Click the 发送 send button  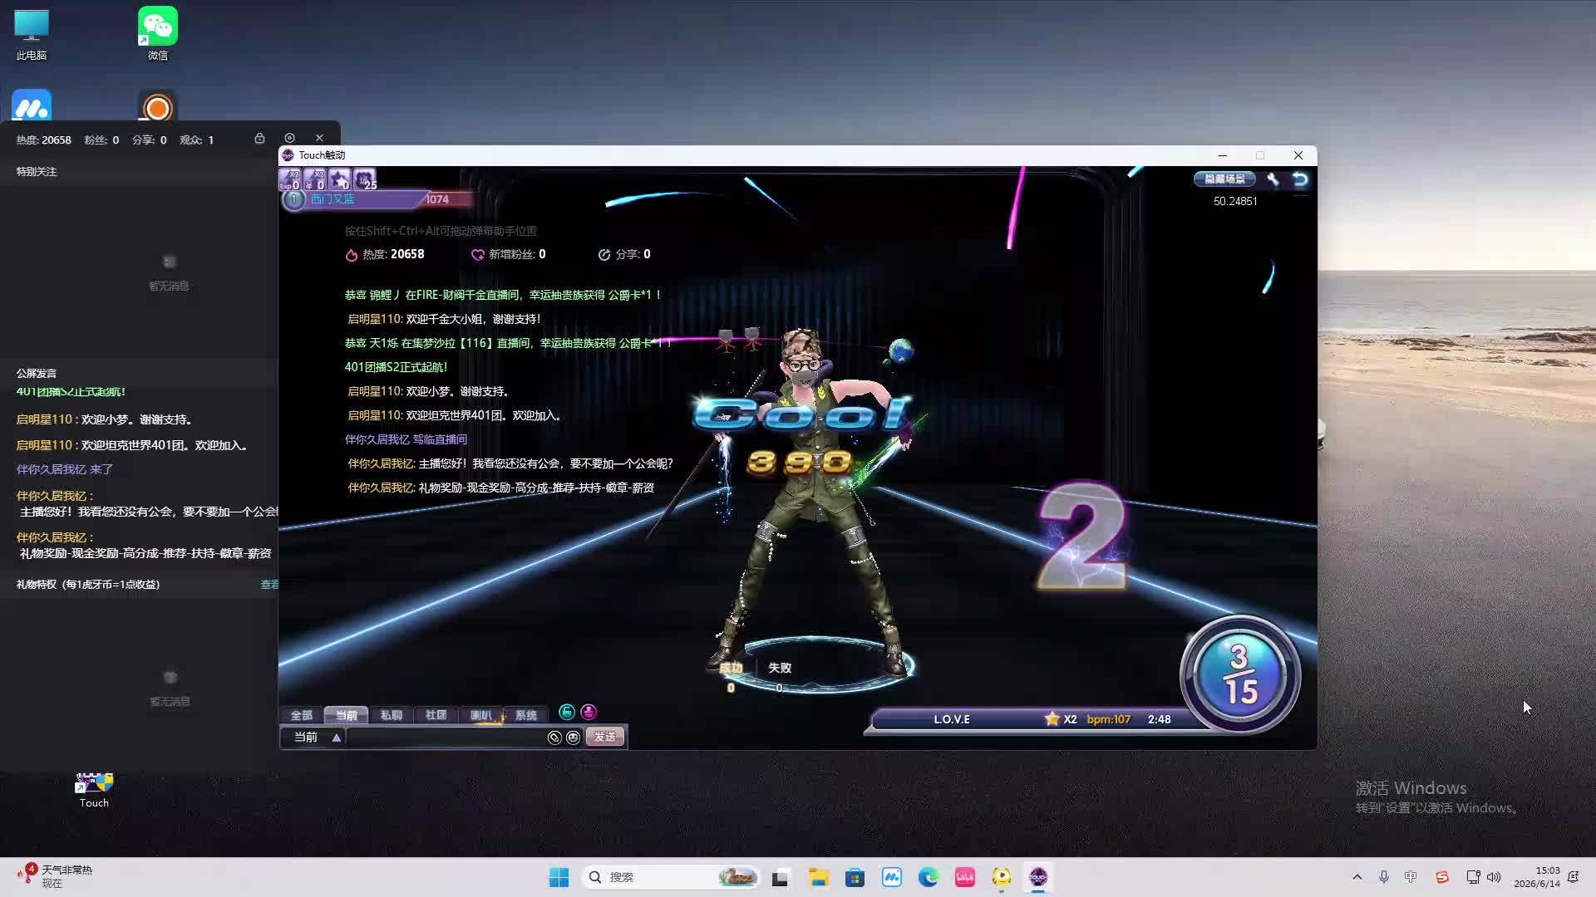tap(604, 738)
